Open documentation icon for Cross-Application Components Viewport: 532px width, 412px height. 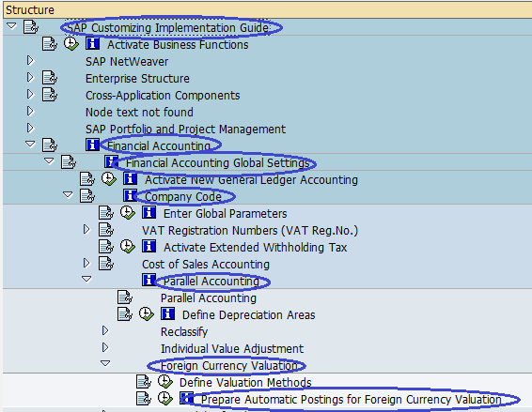[x=50, y=94]
